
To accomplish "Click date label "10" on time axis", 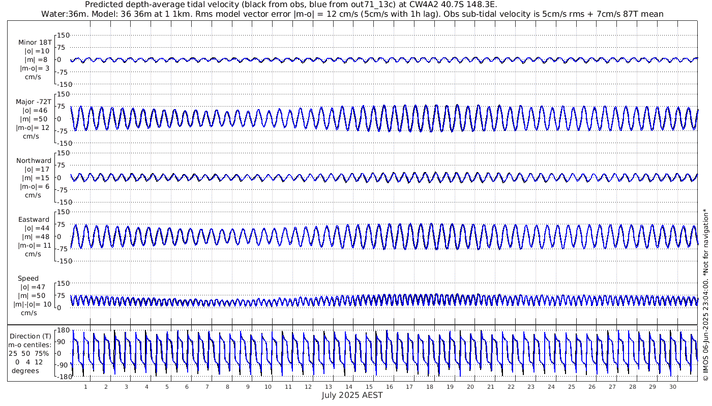I will click(x=268, y=387).
